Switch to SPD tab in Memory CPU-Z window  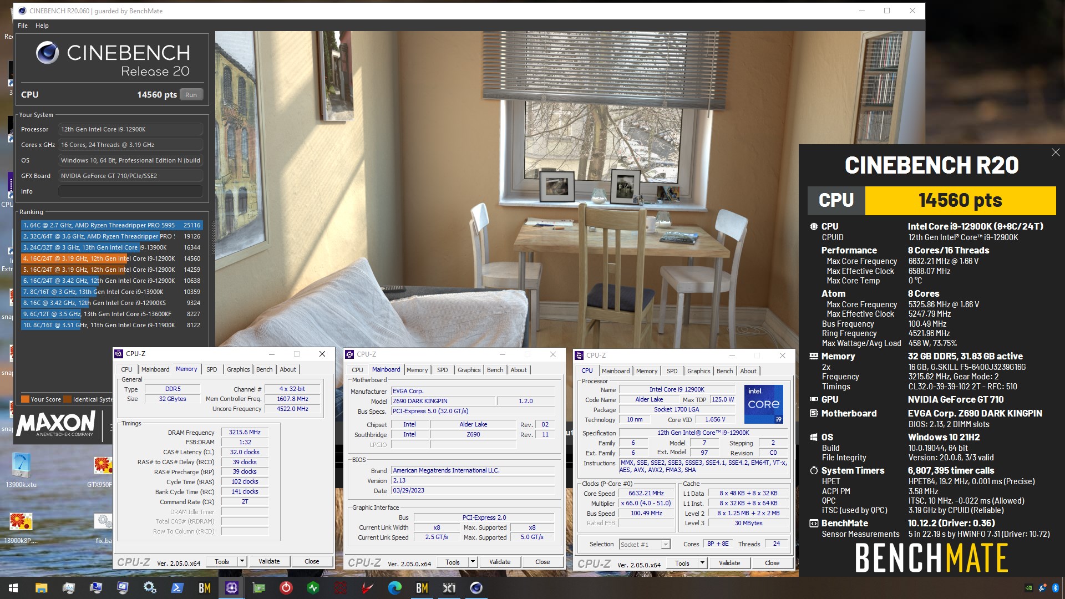point(212,369)
